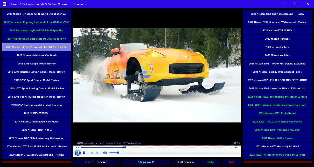This screenshot has height=167, width=314.
Task: Click the video playback area
Action: tap(157, 75)
